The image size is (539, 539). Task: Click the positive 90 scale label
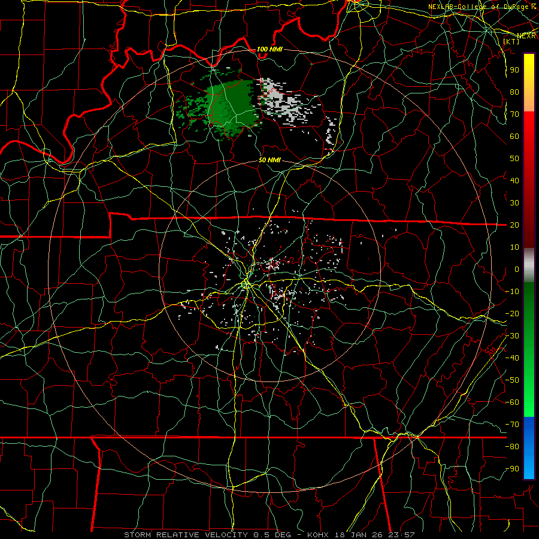pos(514,70)
